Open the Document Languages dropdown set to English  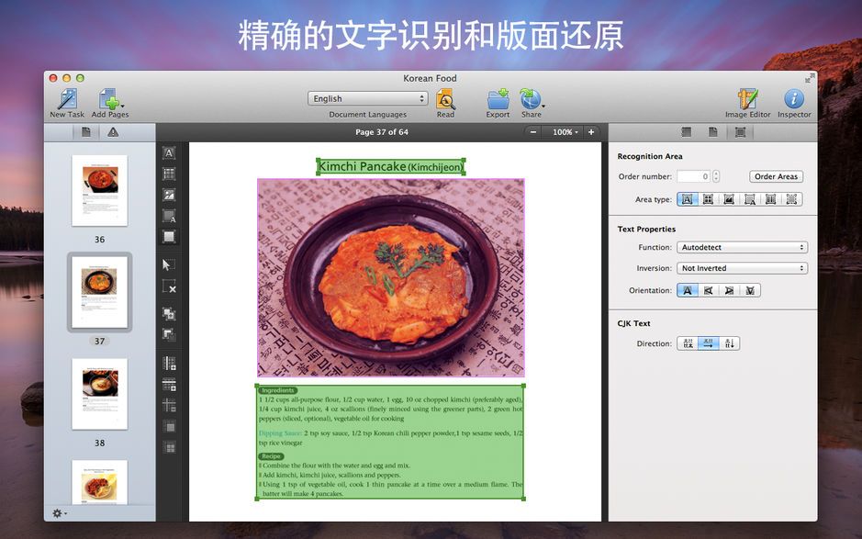point(366,98)
